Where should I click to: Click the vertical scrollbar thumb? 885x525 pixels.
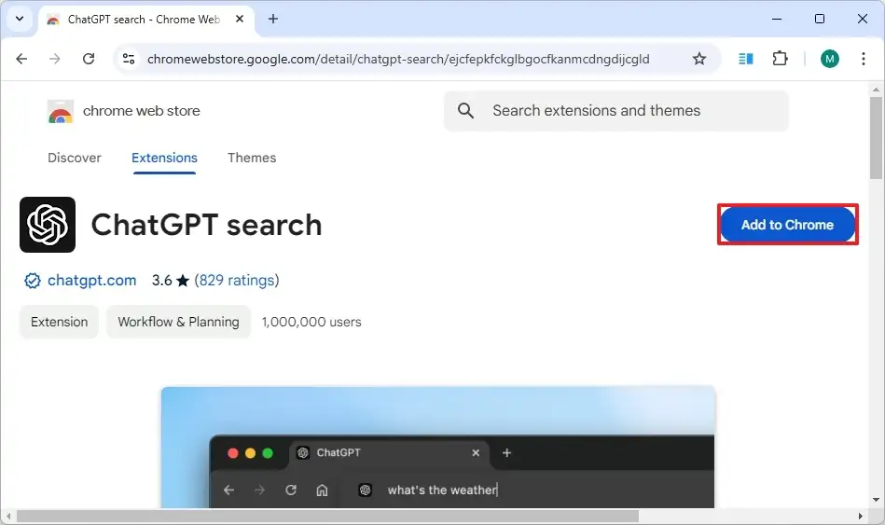(876, 138)
